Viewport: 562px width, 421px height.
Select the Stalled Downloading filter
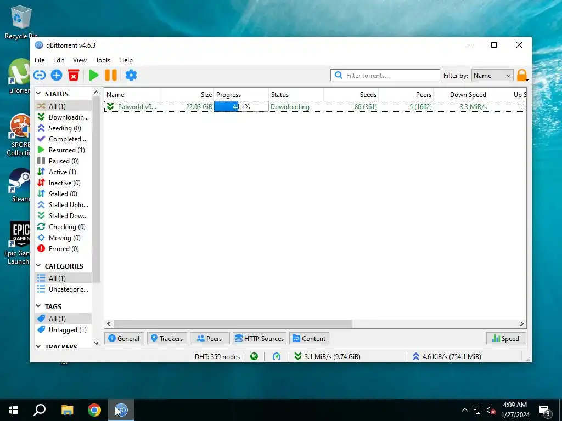64,216
